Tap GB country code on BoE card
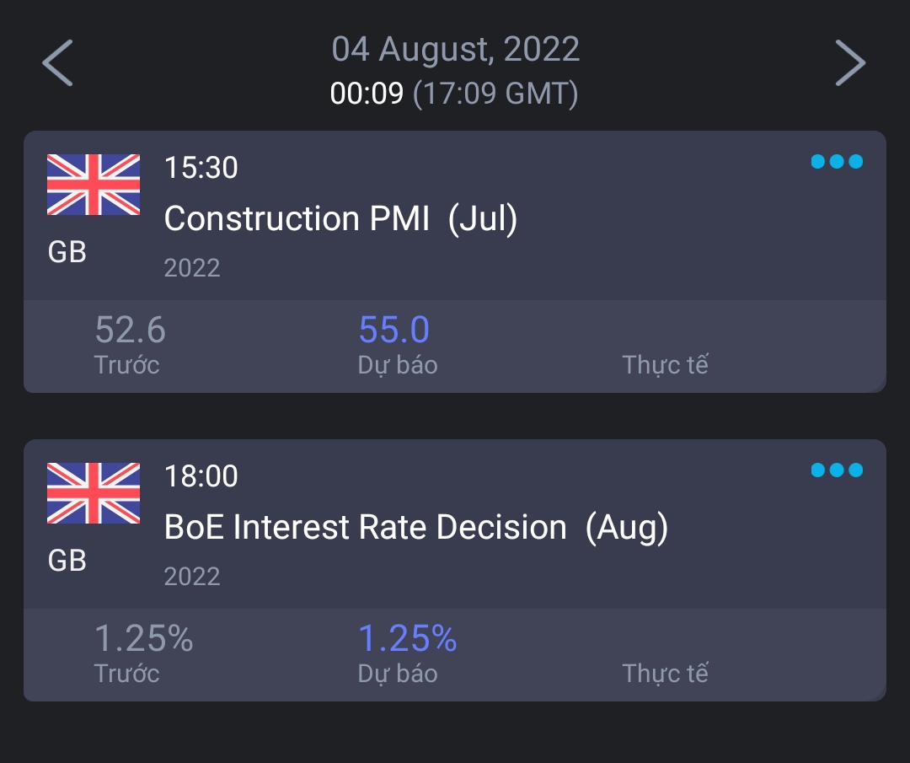 (67, 561)
